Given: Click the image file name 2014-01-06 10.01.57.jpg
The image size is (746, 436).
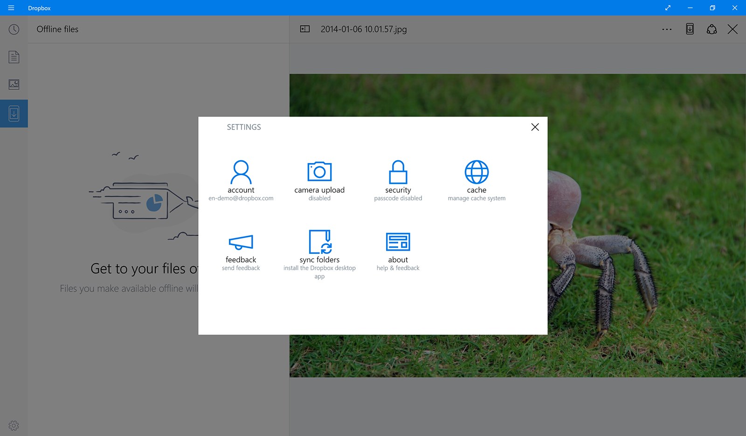Looking at the screenshot, I should [364, 29].
